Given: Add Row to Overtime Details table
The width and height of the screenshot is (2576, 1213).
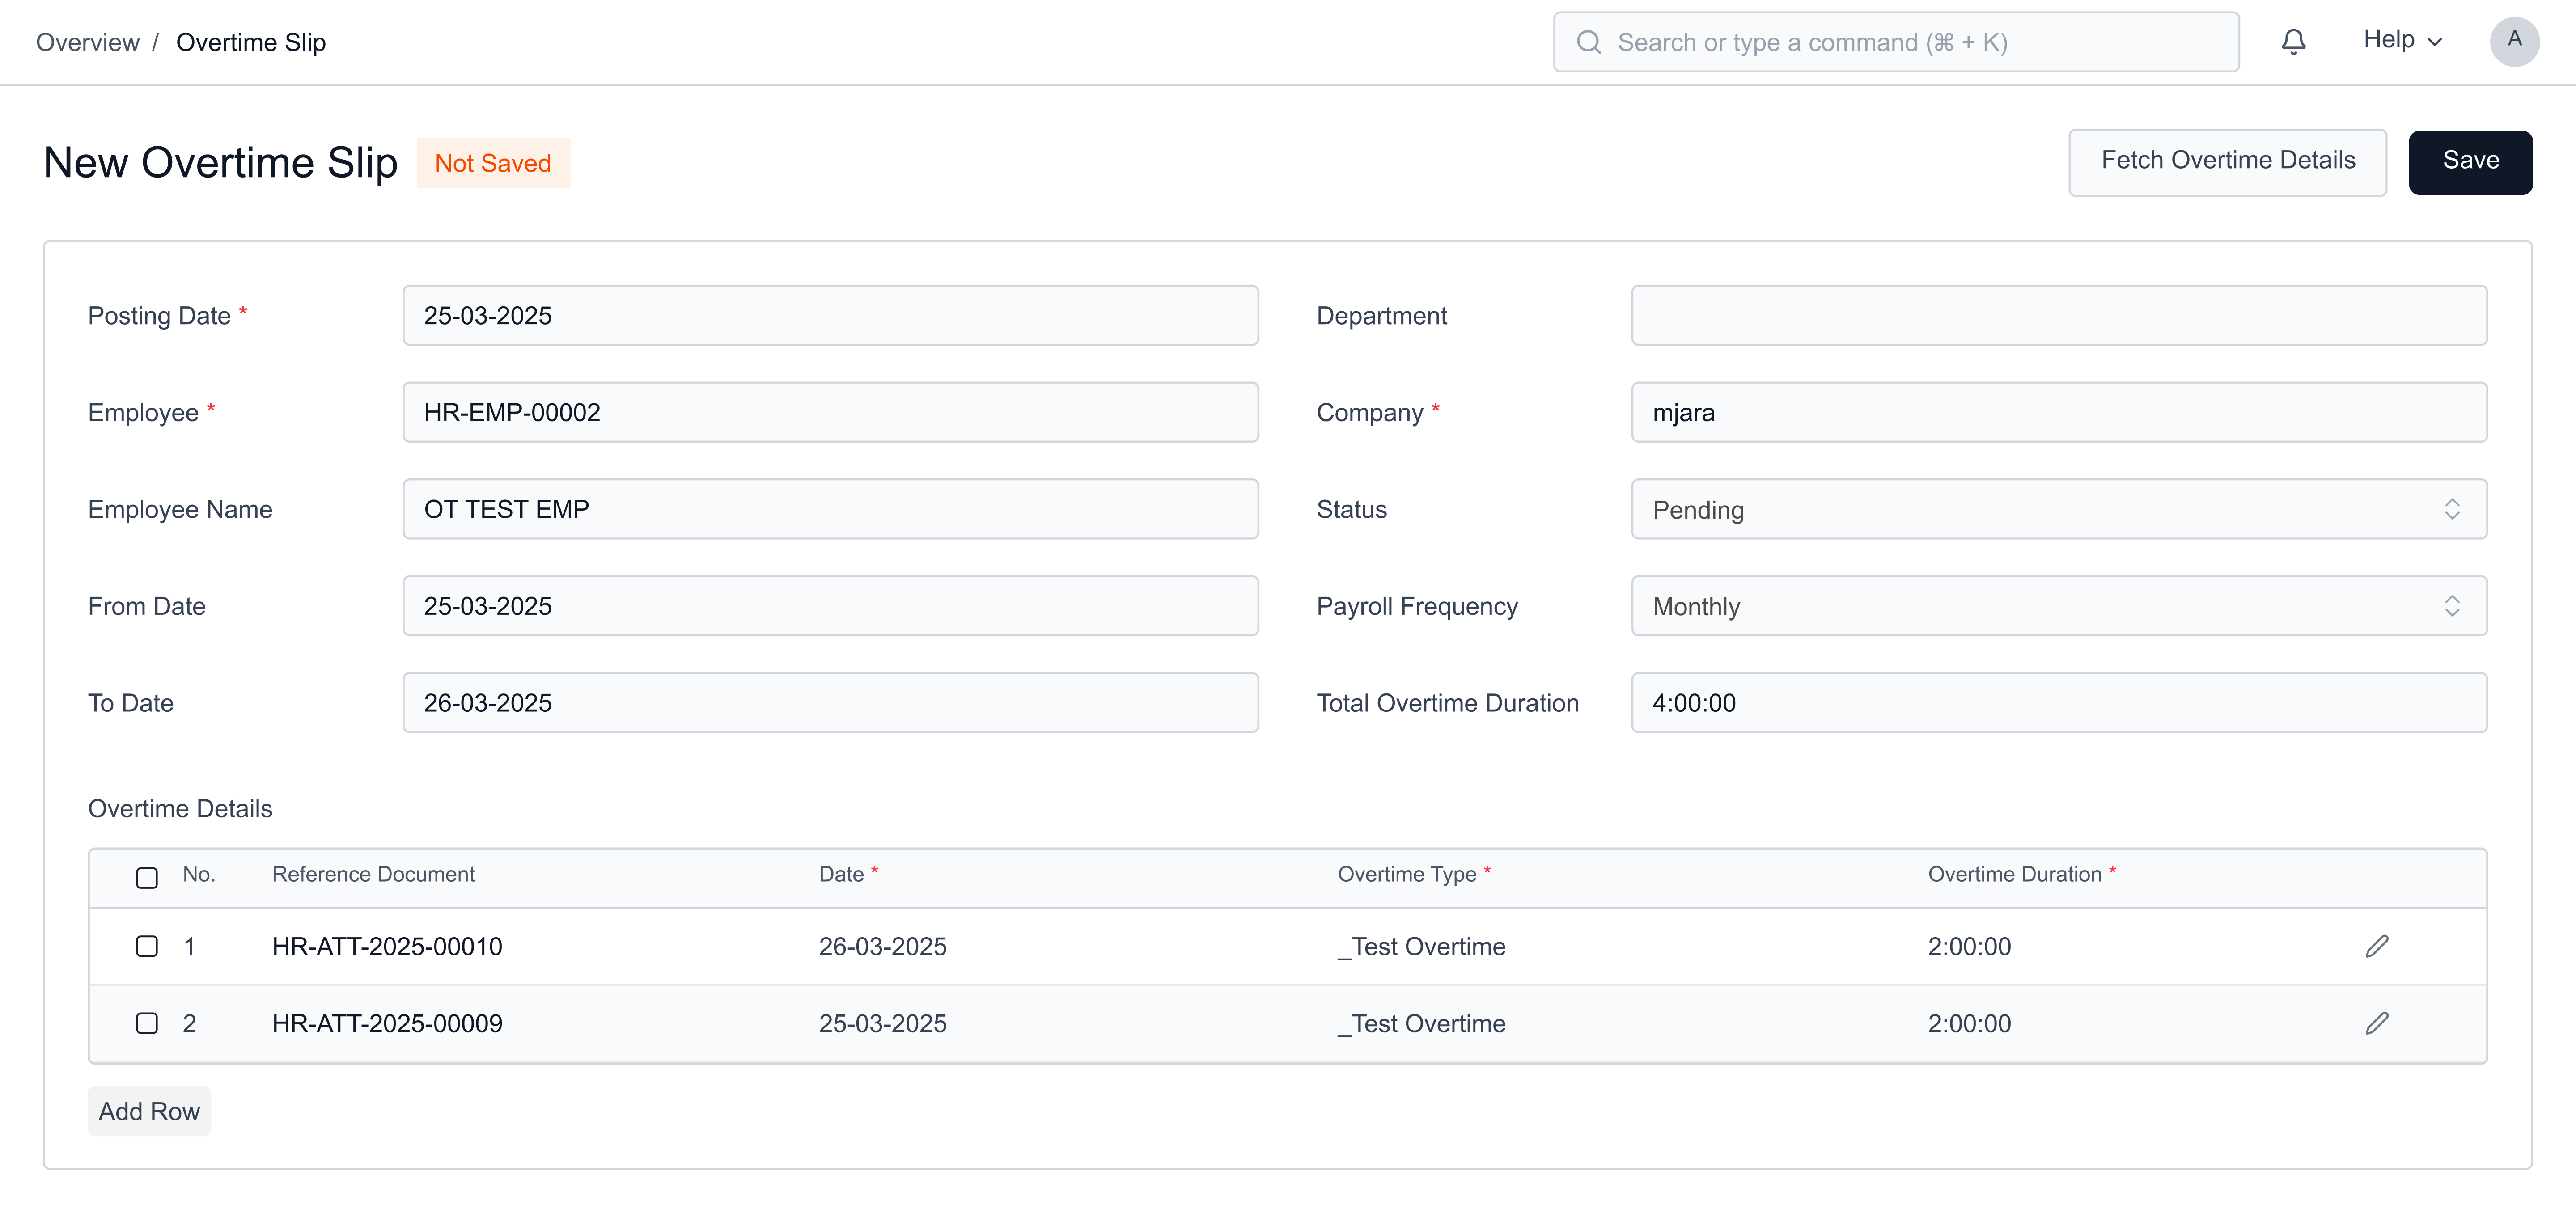Looking at the screenshot, I should pos(149,1111).
